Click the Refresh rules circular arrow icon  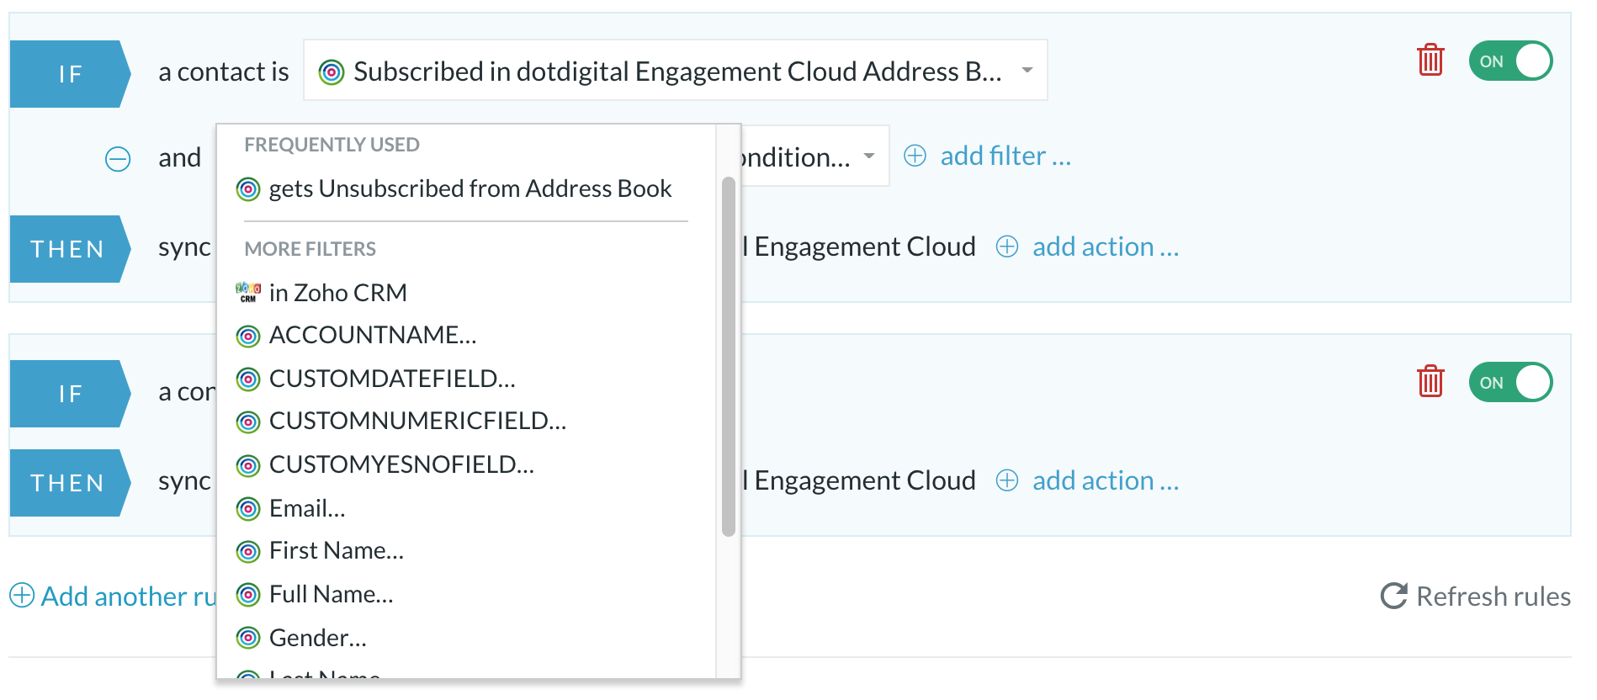pyautogui.click(x=1393, y=596)
